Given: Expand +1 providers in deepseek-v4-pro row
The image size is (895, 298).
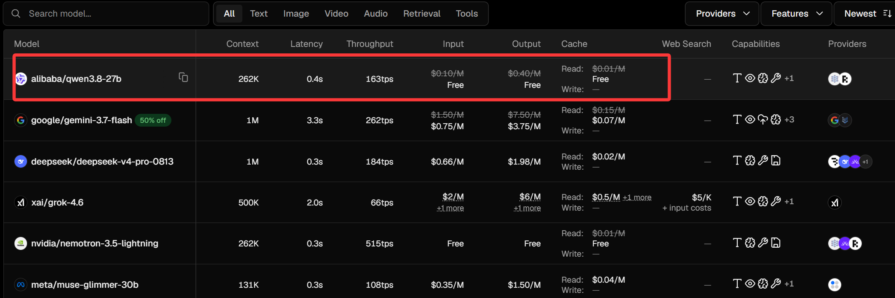Looking at the screenshot, I should 866,162.
